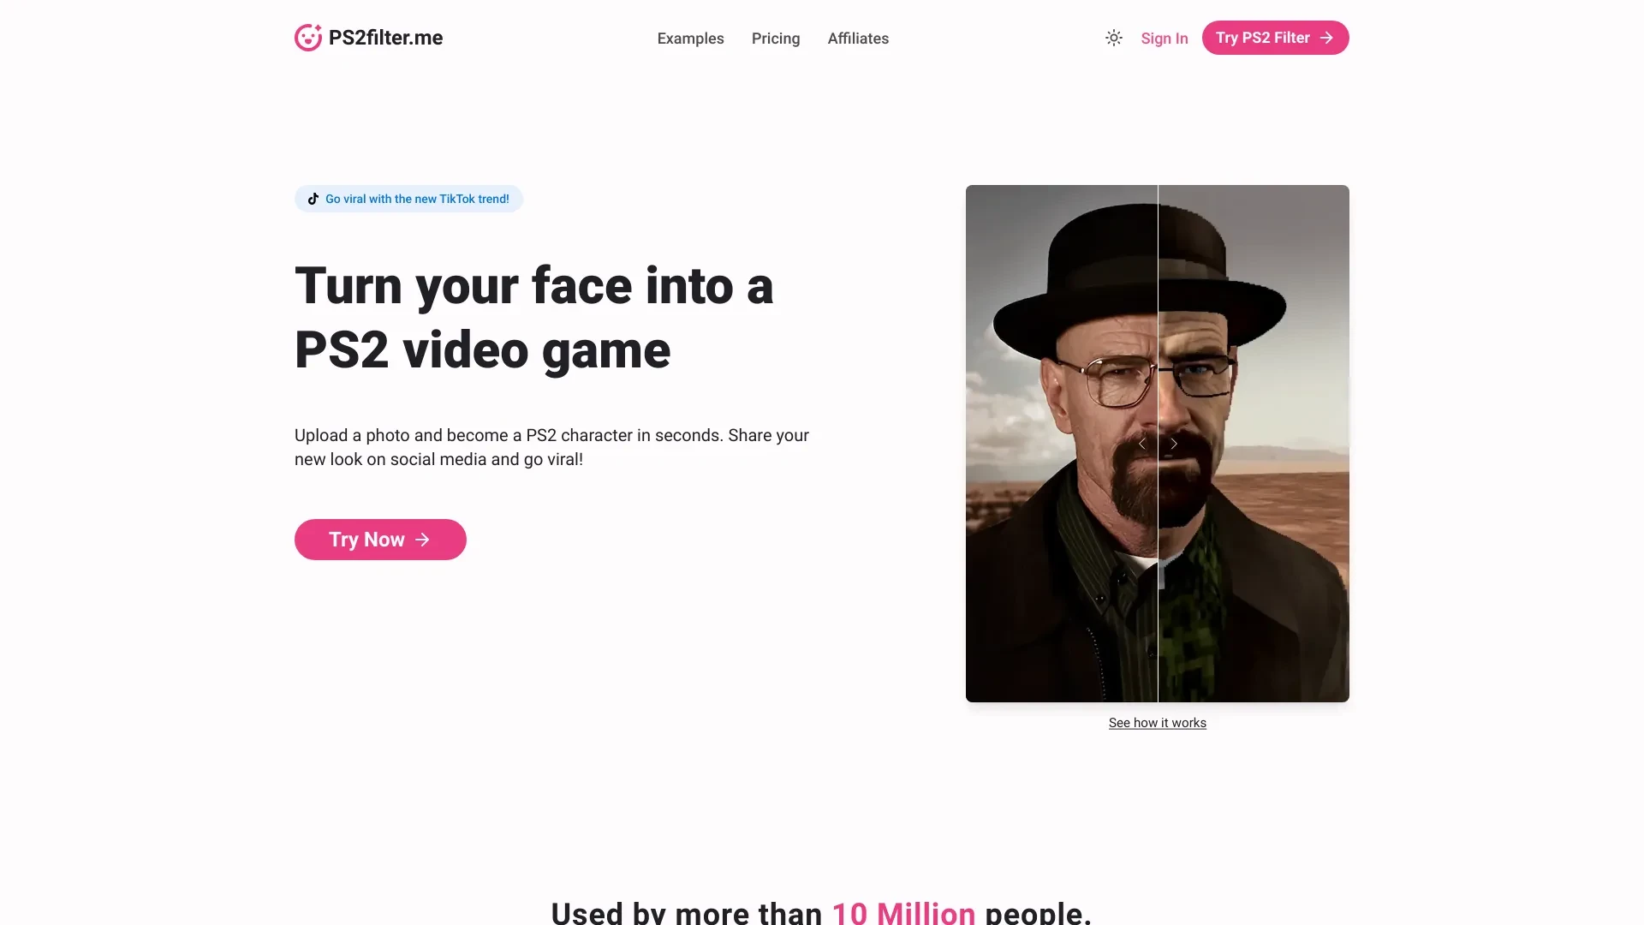Click the right chevron on image slider
Image resolution: width=1644 pixels, height=925 pixels.
(1173, 443)
